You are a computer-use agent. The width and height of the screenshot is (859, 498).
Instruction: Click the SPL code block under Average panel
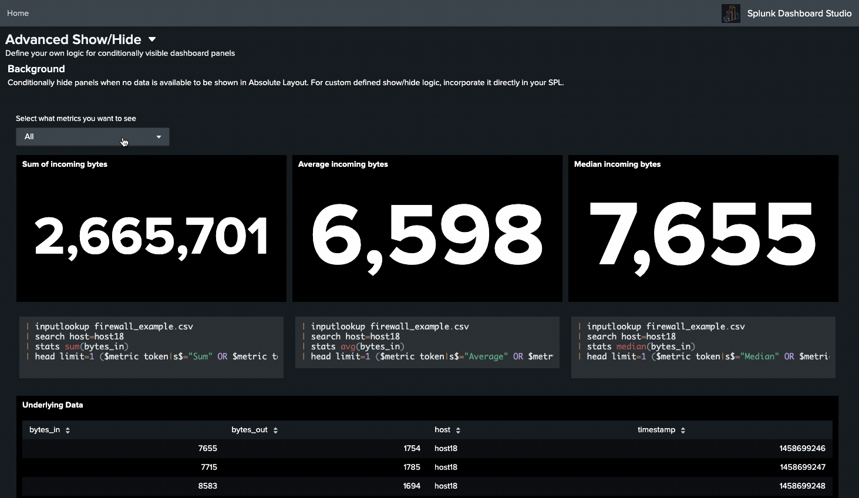(x=427, y=341)
